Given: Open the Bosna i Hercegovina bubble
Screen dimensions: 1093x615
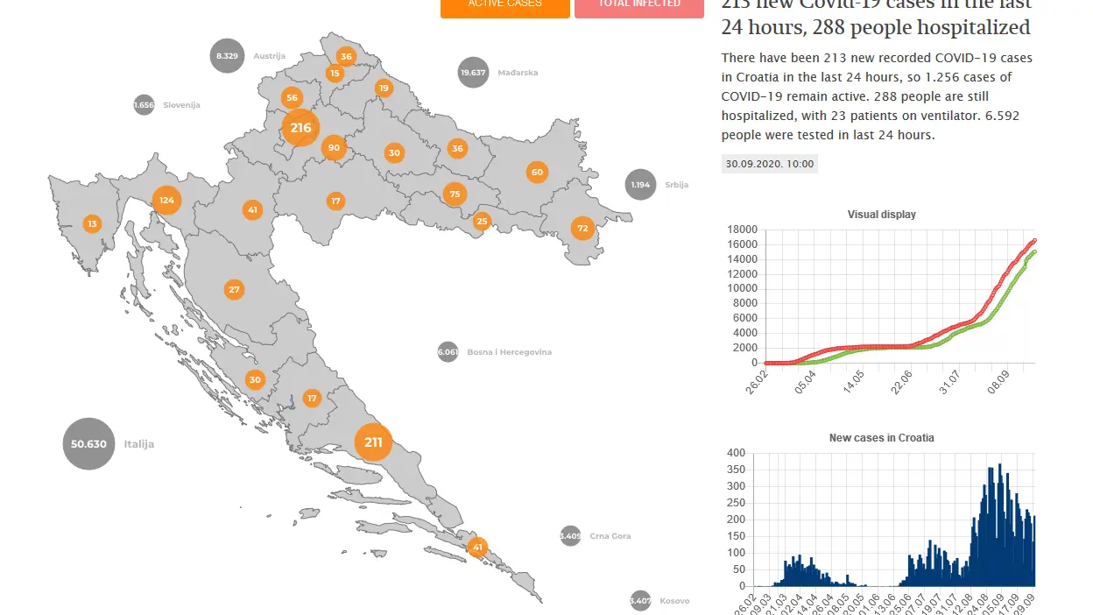Looking at the screenshot, I should click(448, 352).
